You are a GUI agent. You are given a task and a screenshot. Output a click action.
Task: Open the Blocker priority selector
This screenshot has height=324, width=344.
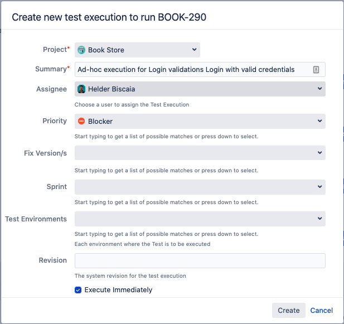[x=200, y=121]
